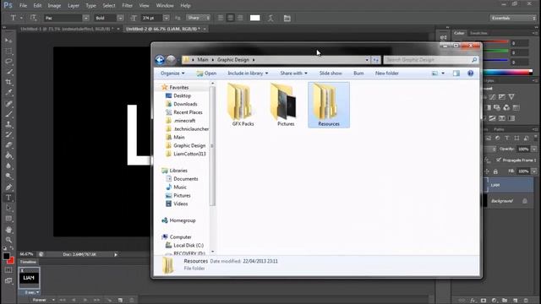Click the New folder button
541x304 pixels.
click(x=387, y=73)
